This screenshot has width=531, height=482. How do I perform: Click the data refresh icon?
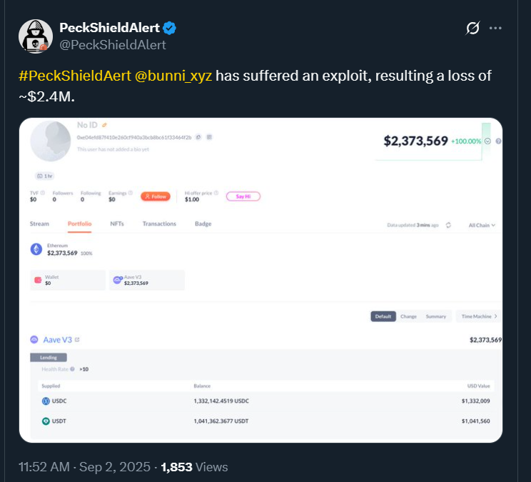448,225
